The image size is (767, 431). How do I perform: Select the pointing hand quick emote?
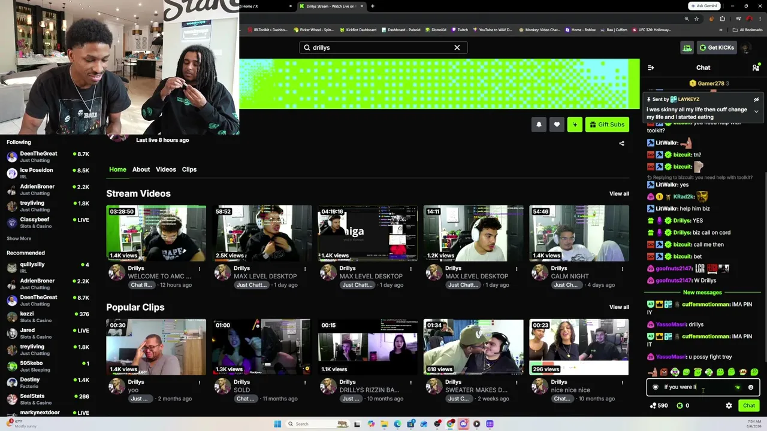pos(653,372)
